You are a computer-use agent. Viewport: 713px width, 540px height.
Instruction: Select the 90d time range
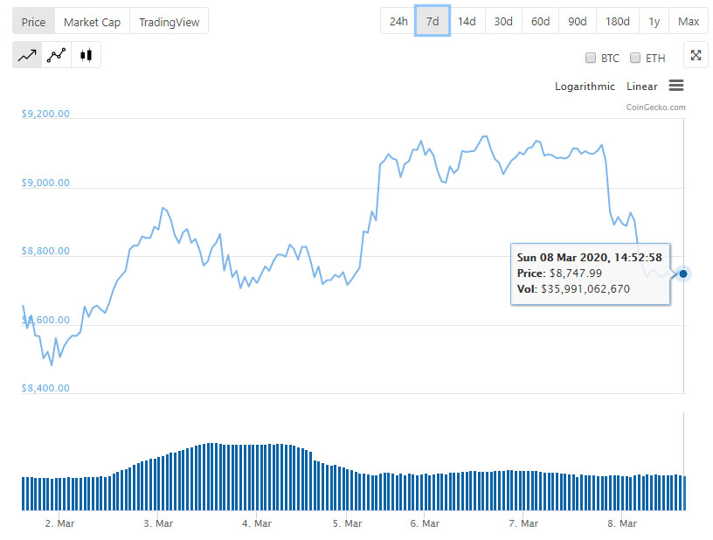(x=577, y=21)
